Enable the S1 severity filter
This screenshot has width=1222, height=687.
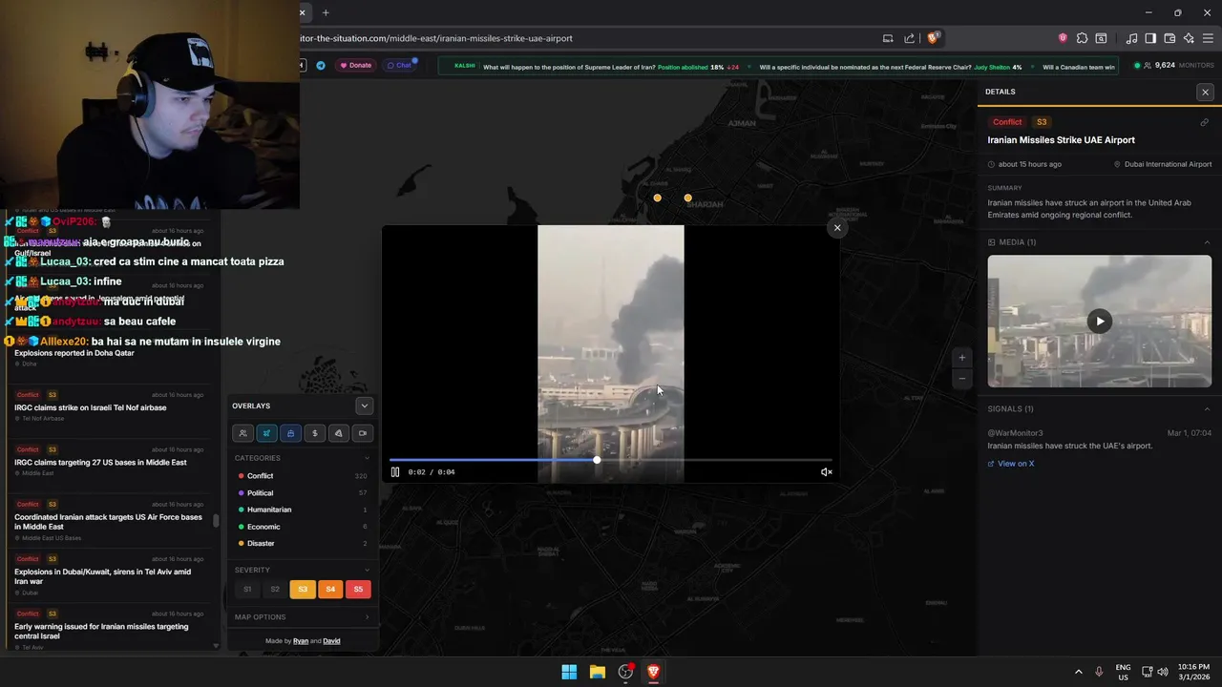[x=247, y=590]
